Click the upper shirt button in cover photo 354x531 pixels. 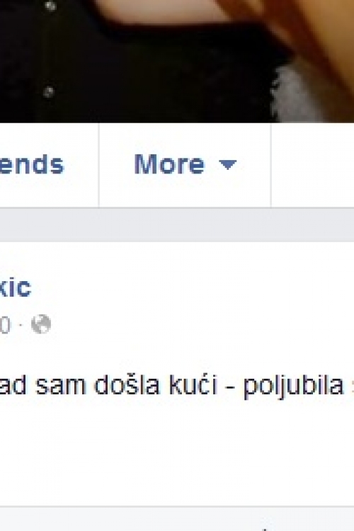tap(50, 6)
